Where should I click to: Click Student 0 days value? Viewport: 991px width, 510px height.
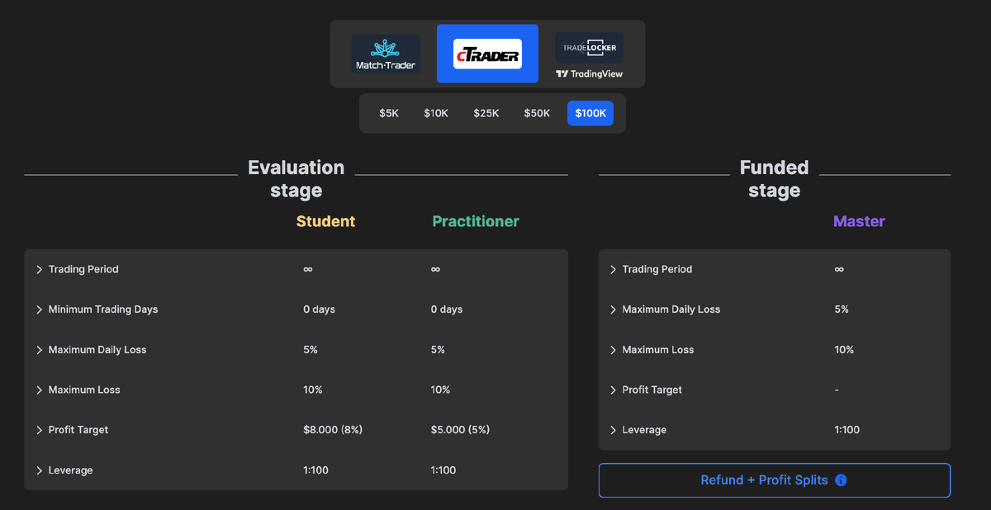(319, 309)
